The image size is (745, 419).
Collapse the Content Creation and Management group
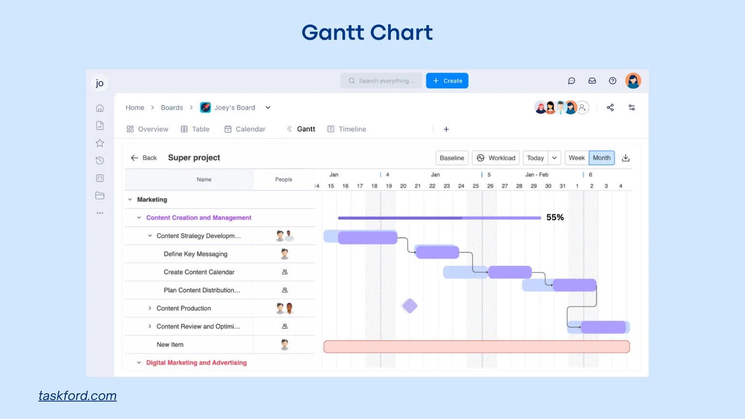click(x=138, y=217)
